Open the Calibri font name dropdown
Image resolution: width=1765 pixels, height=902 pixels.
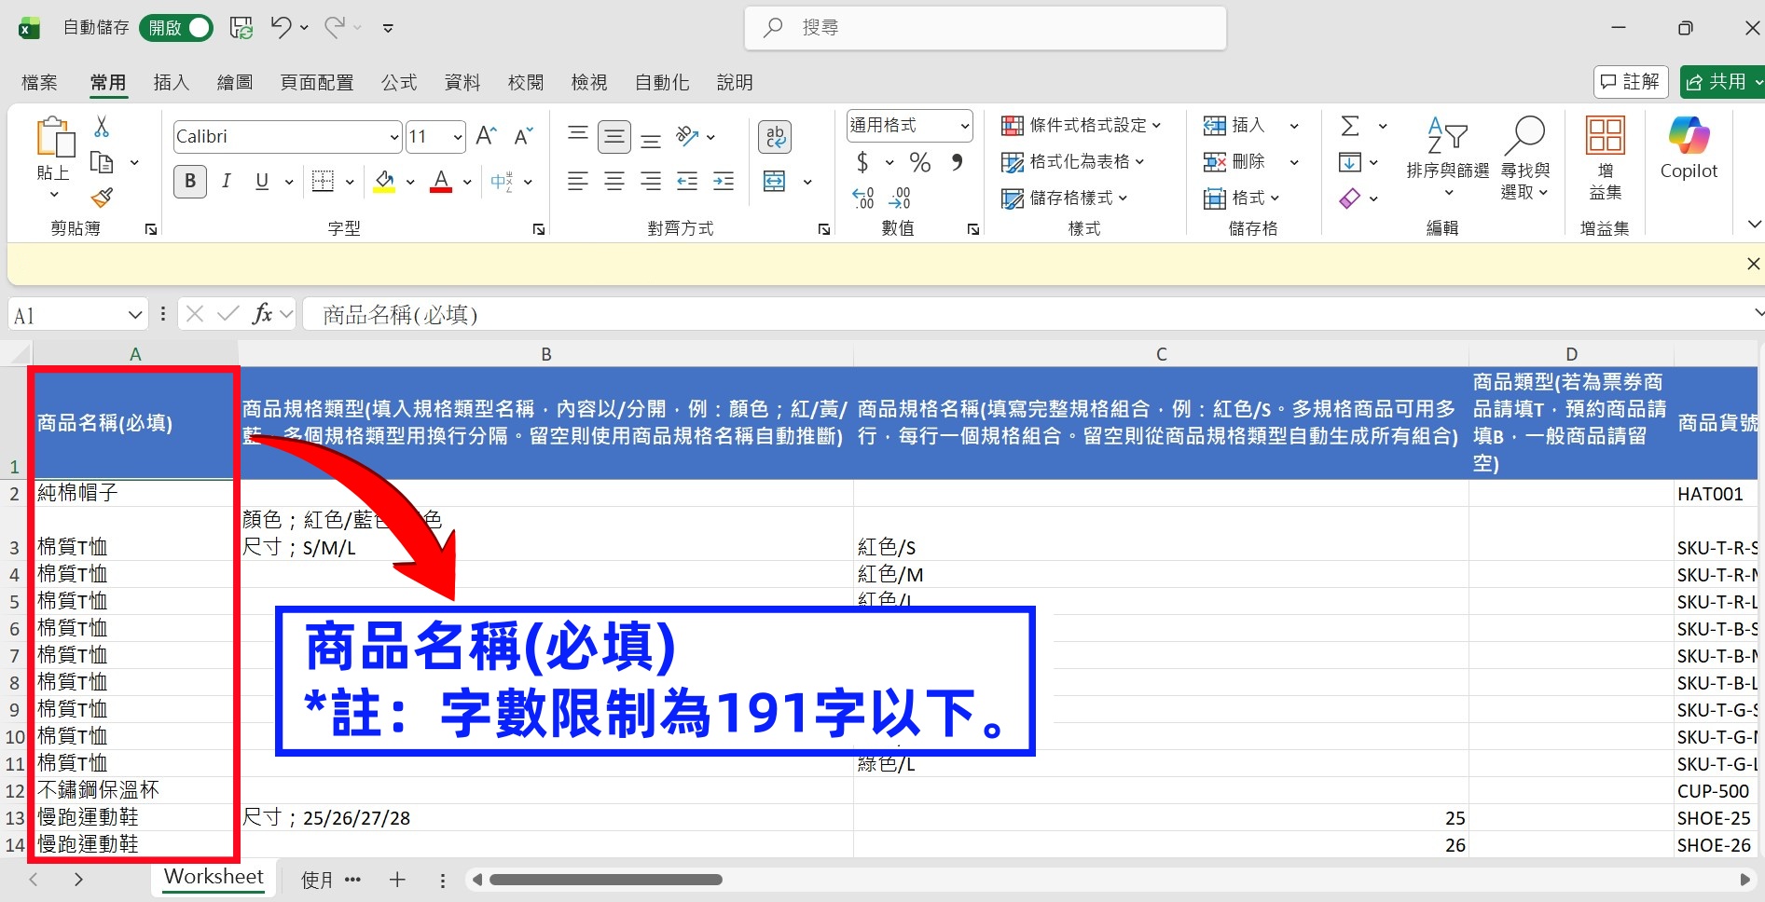(x=393, y=137)
